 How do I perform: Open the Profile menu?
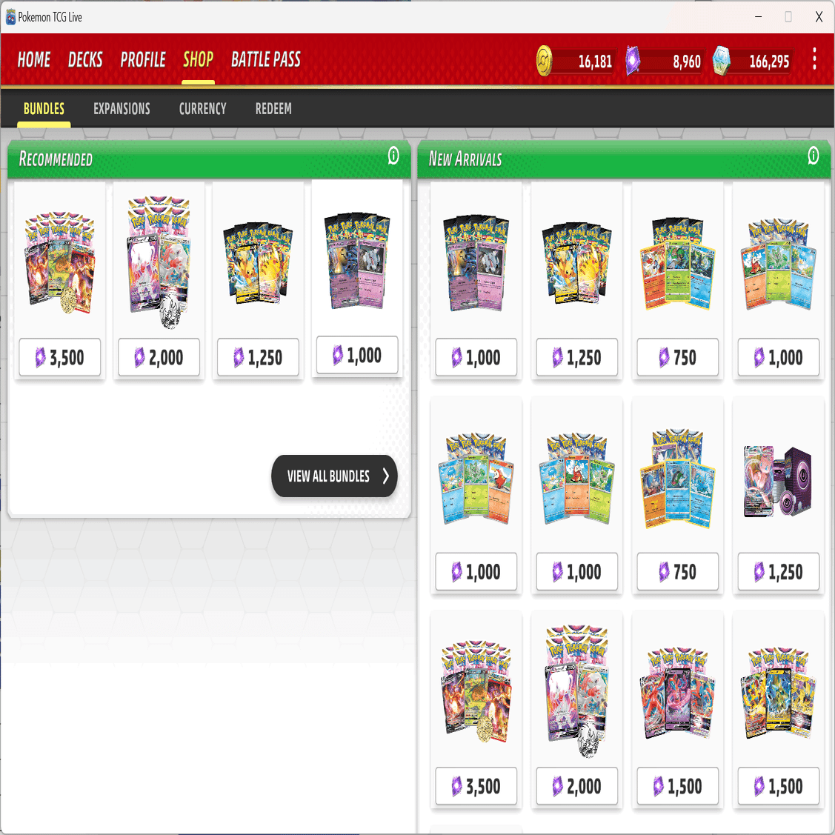click(143, 59)
